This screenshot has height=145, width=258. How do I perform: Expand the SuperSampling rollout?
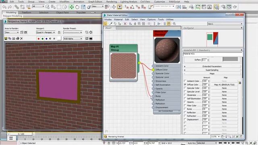212,70
